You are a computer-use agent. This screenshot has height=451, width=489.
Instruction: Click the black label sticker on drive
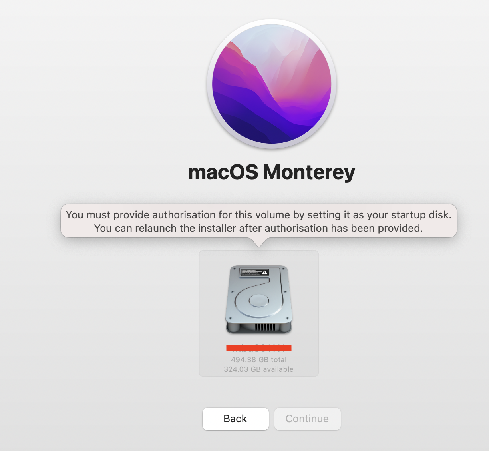coord(254,273)
